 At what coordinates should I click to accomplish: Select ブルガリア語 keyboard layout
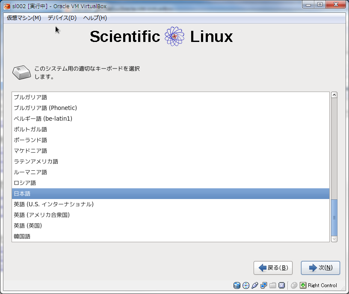[x=171, y=97]
